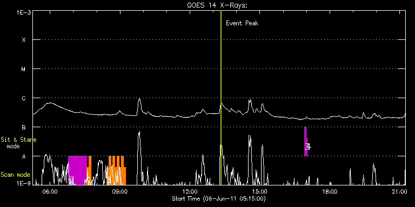Click the 'M' flare class axis label
Screen dimensions: 415x207
24,69
